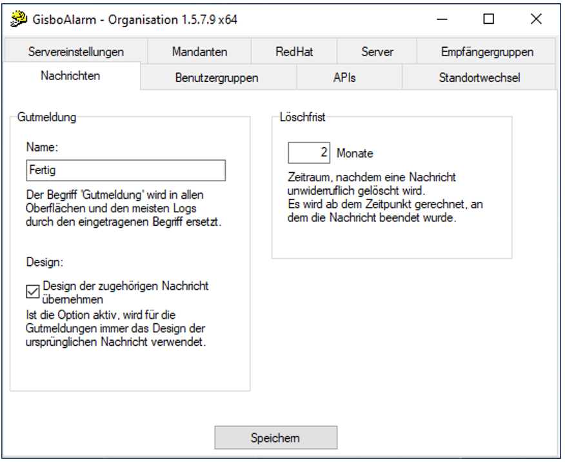Screen dimensions: 565x462
Task: Click the Name: label
Action: tap(42, 147)
